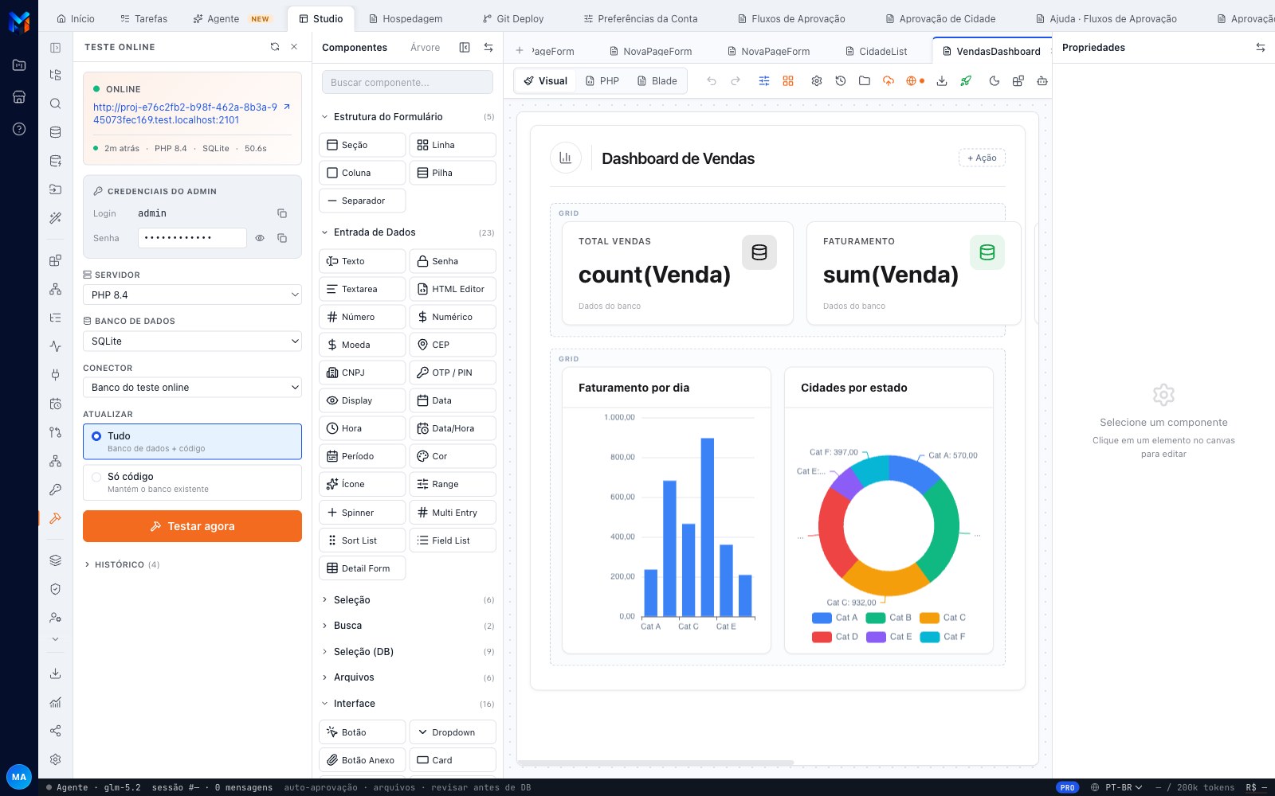This screenshot has height=796, width=1275.
Task: Click the Cat A blue legend swatch
Action: tap(822, 618)
